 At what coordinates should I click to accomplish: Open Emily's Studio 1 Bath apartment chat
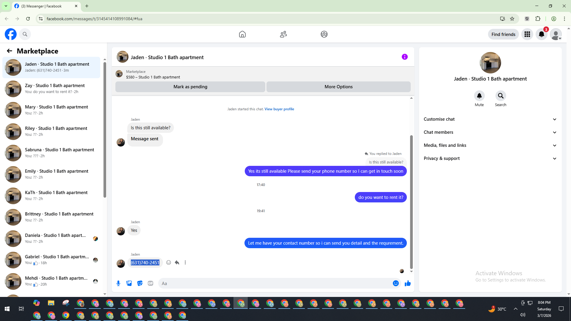click(51, 174)
